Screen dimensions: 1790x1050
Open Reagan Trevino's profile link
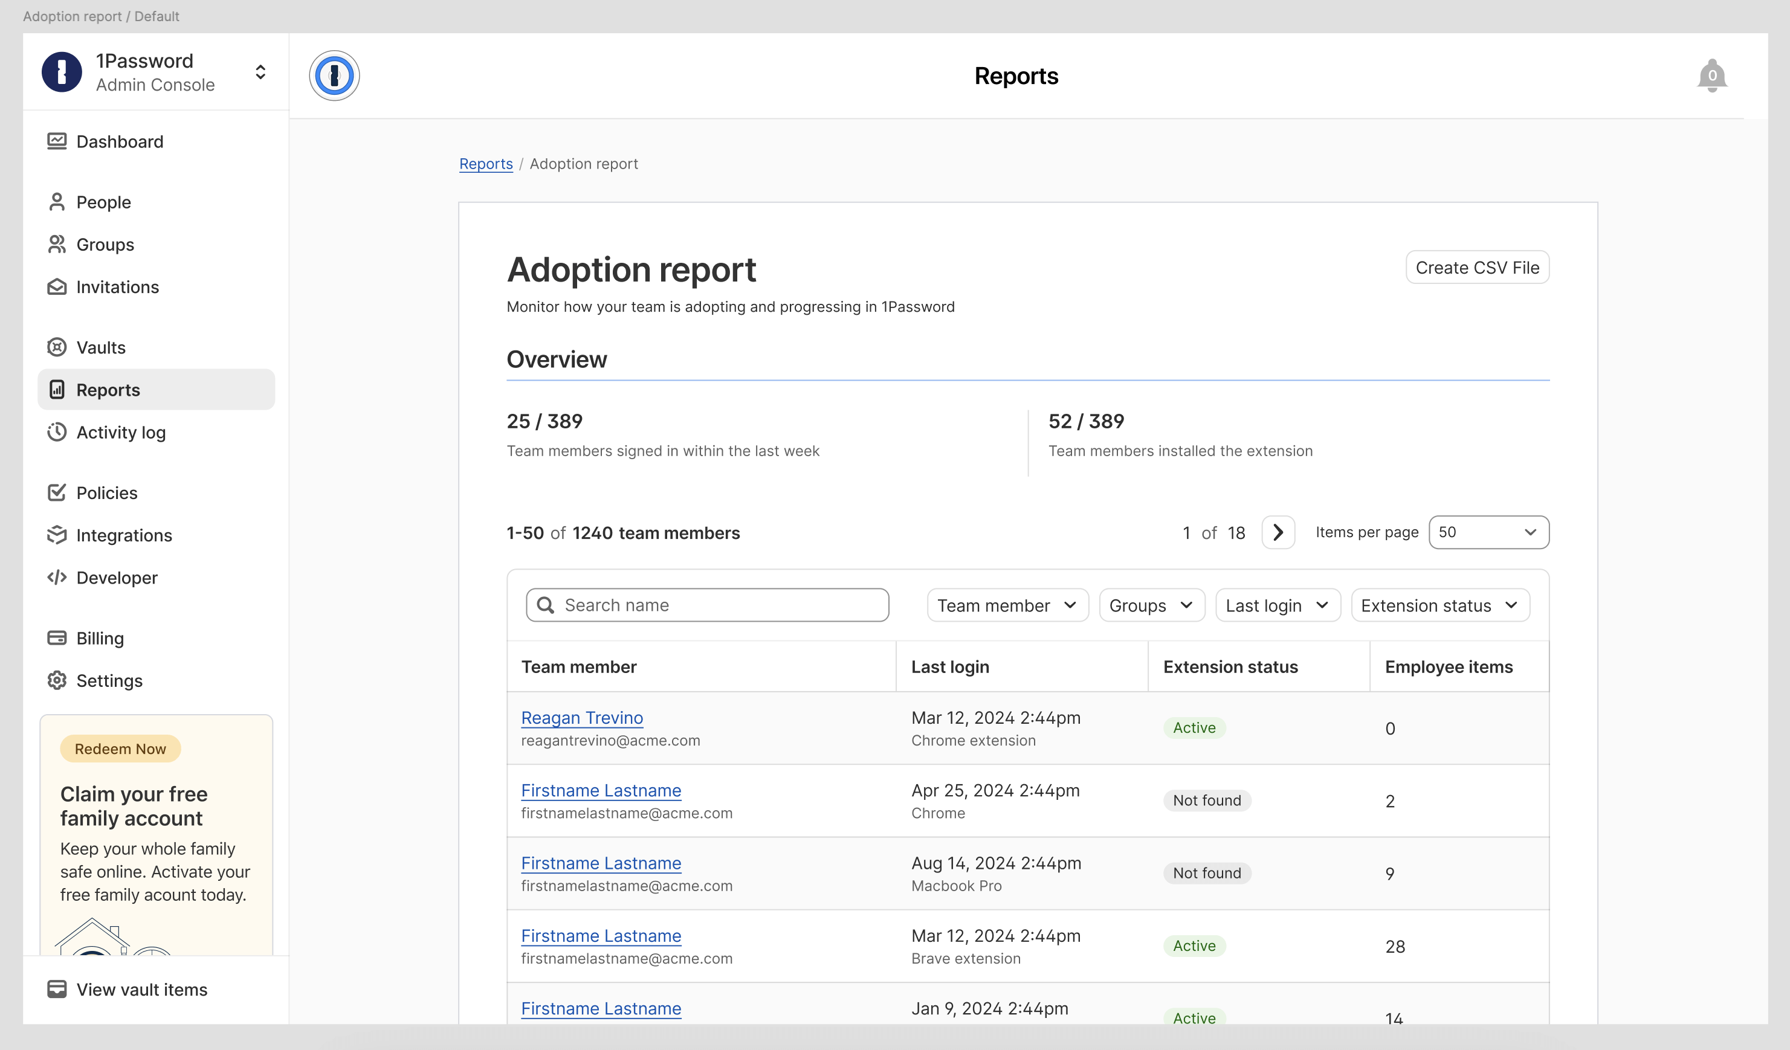pyautogui.click(x=582, y=718)
